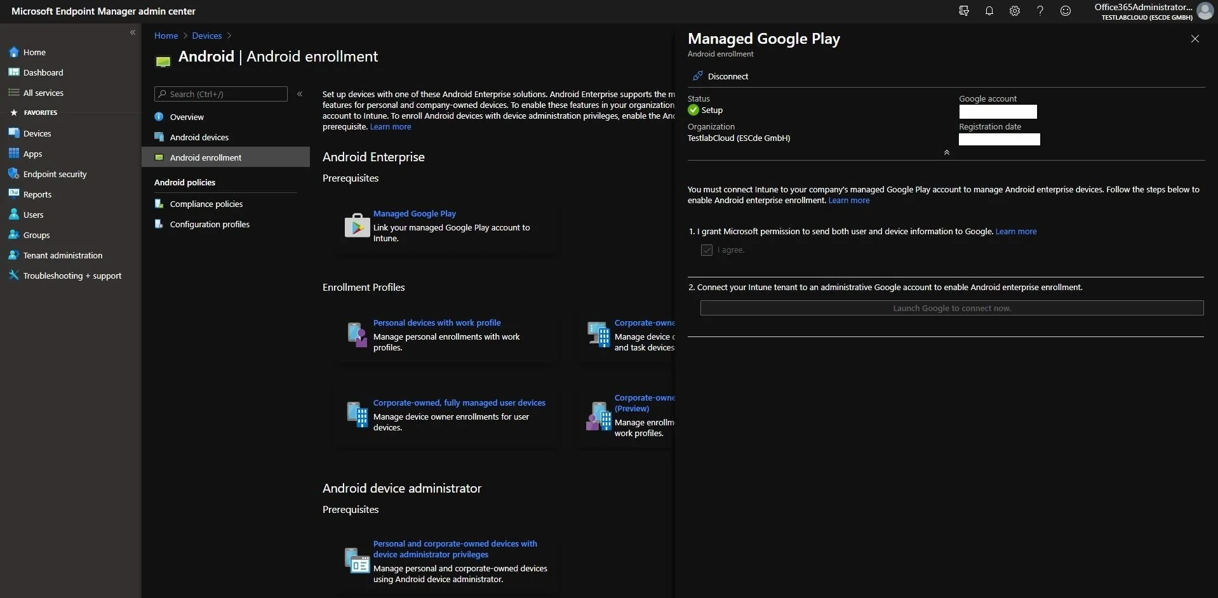Open Troubleshooting + support

tap(72, 276)
